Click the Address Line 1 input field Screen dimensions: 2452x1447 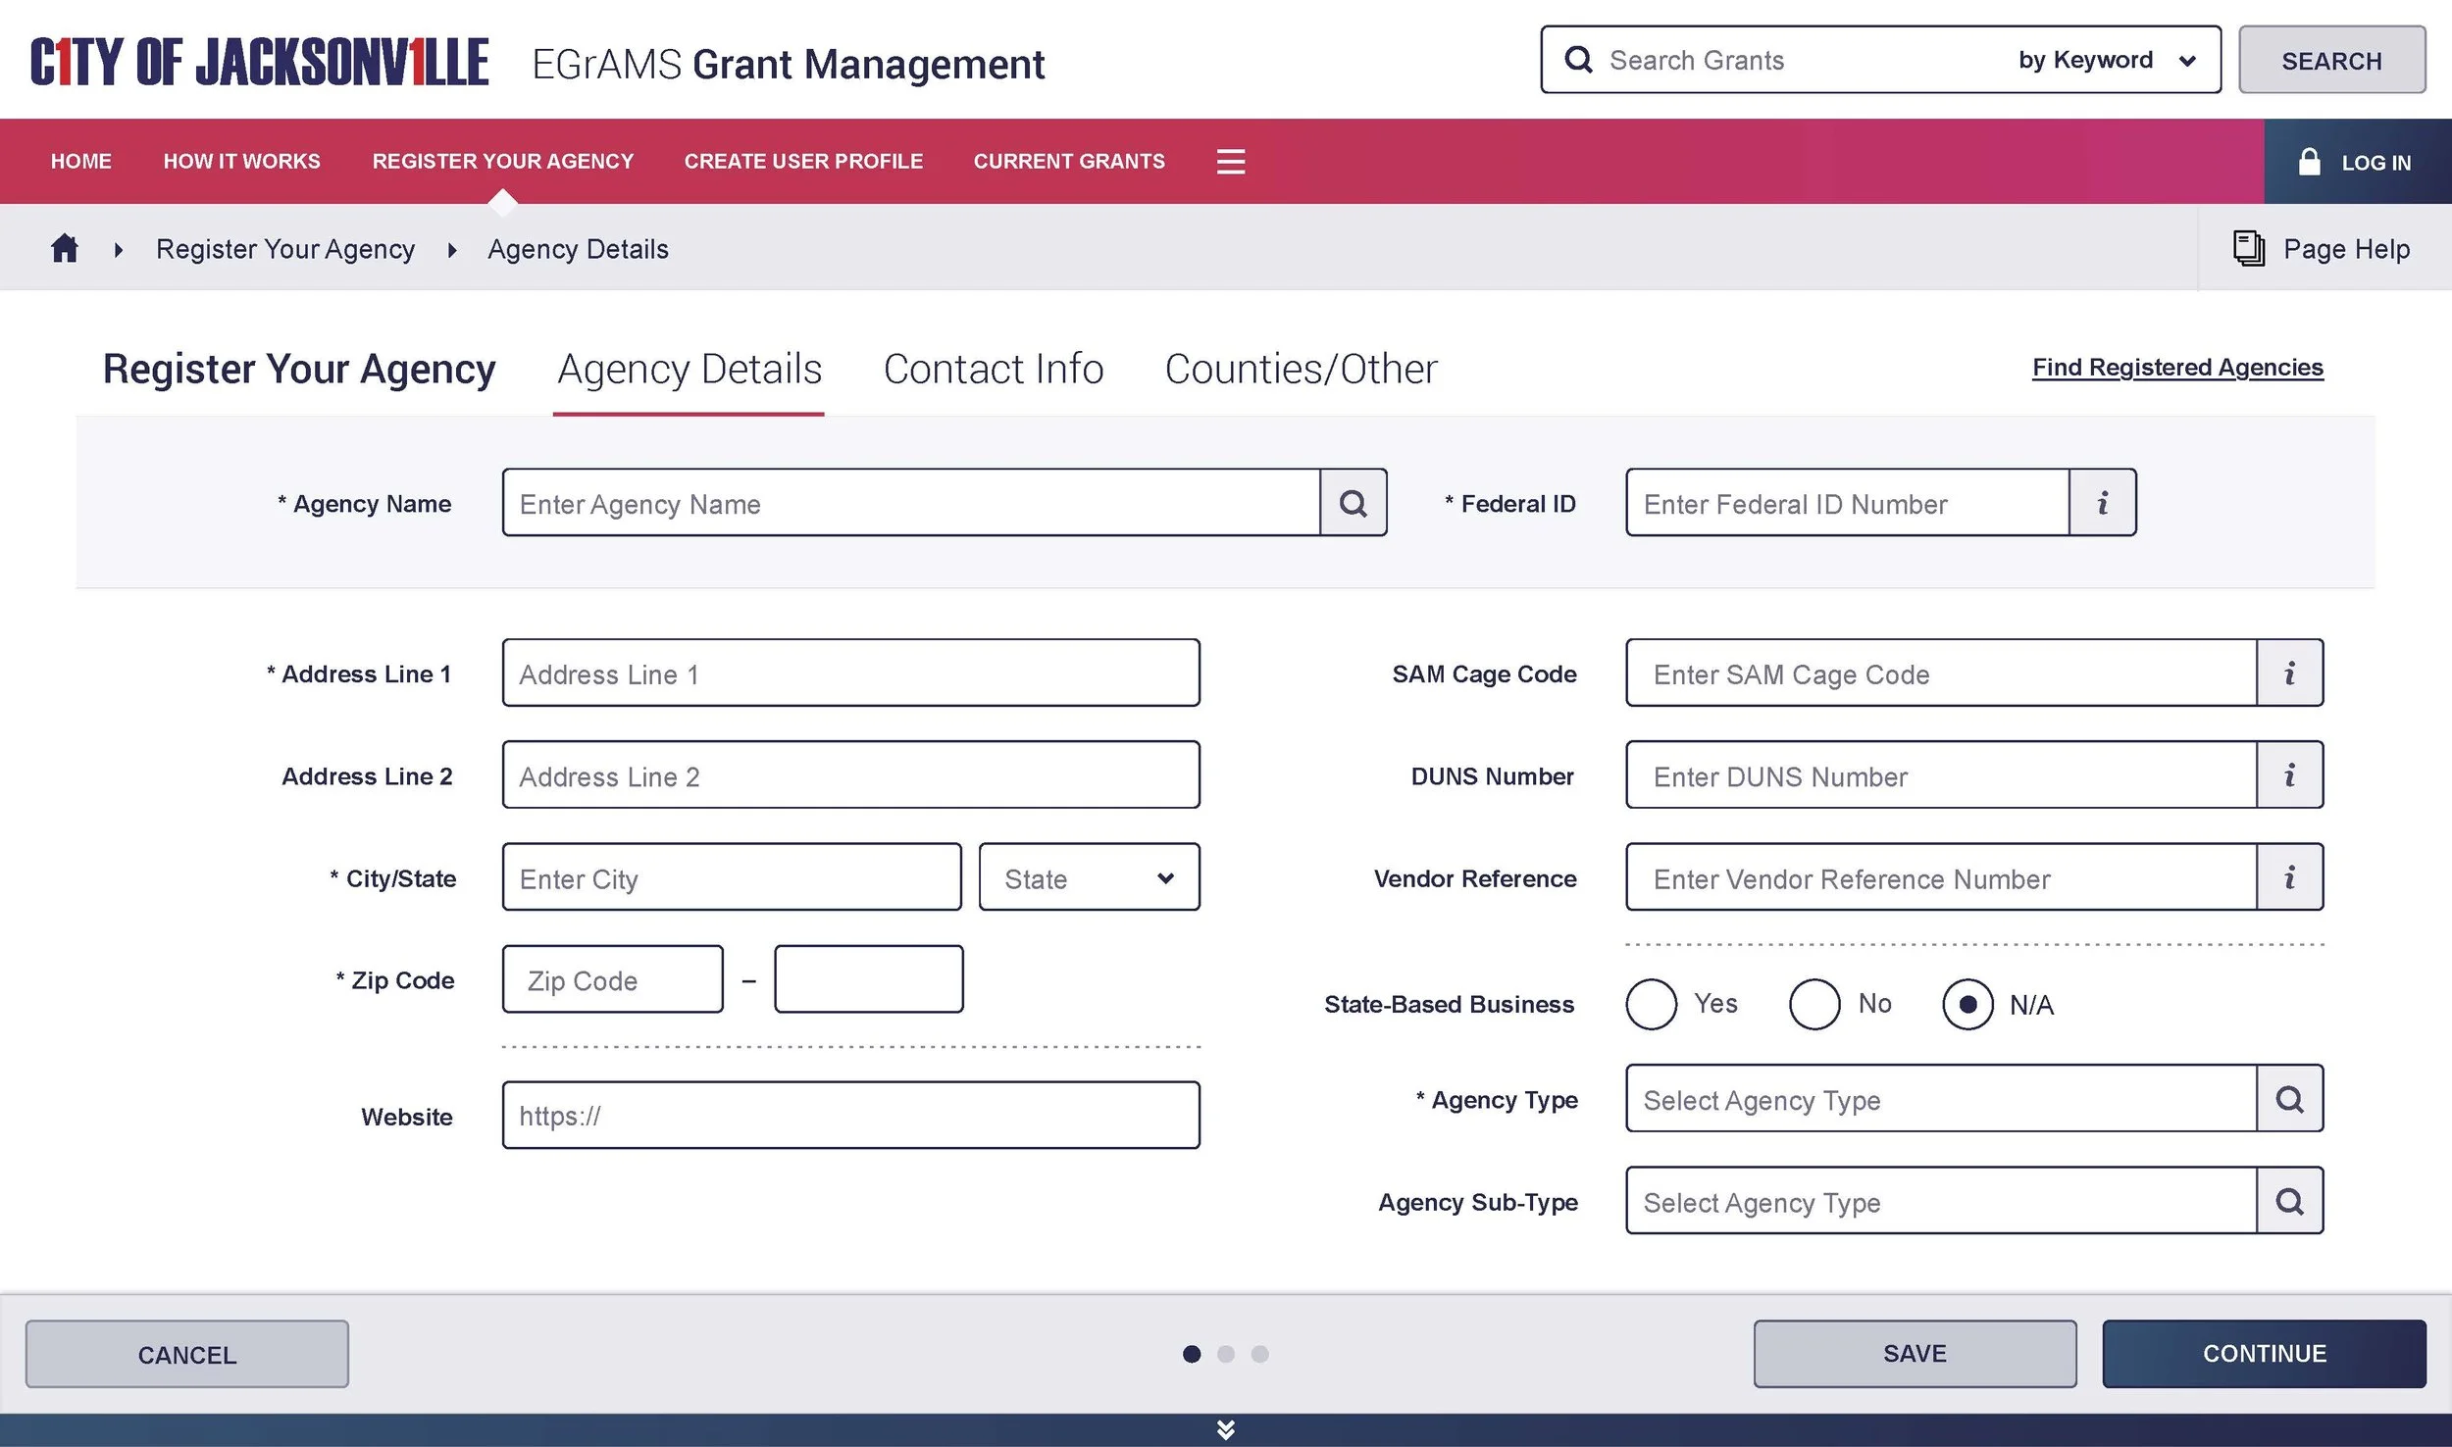(x=850, y=674)
